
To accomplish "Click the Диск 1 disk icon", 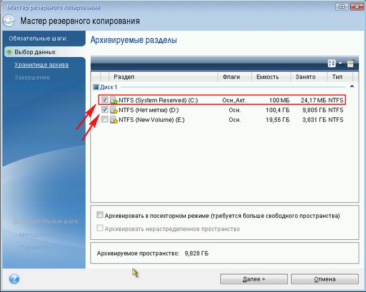I will [96, 87].
